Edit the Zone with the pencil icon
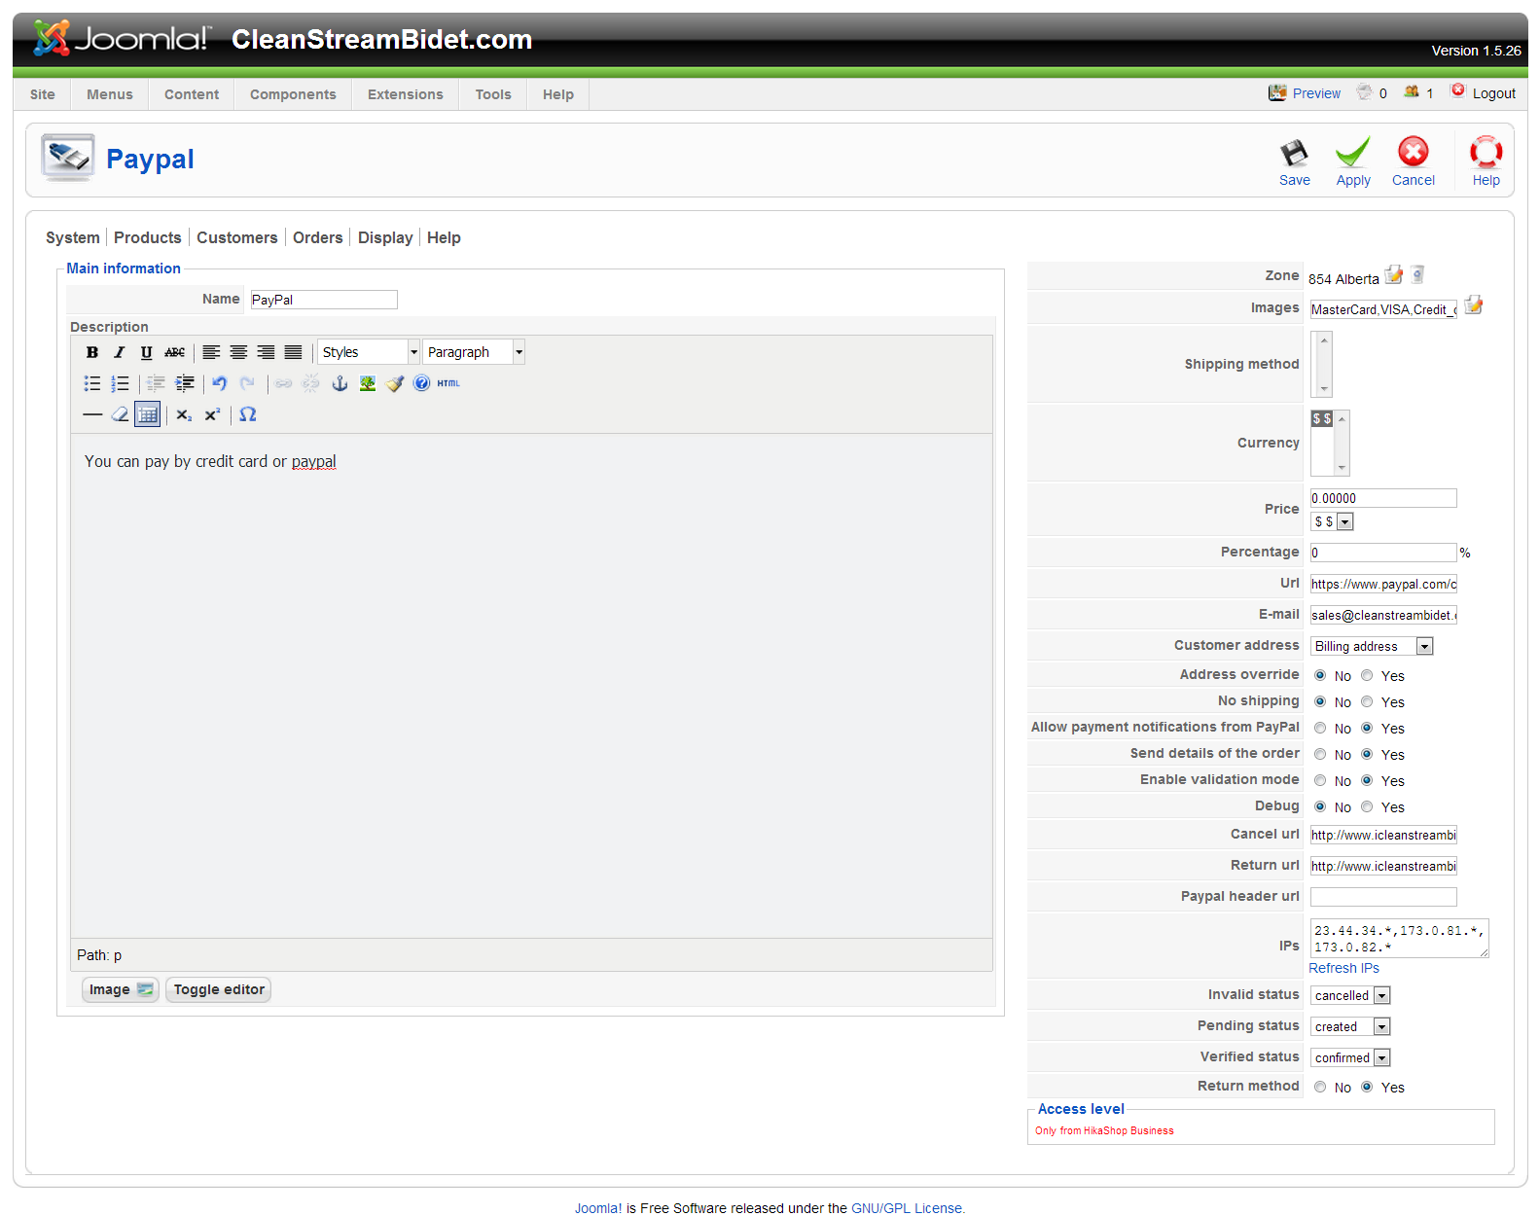Viewport: 1540px width, 1216px height. (1394, 275)
